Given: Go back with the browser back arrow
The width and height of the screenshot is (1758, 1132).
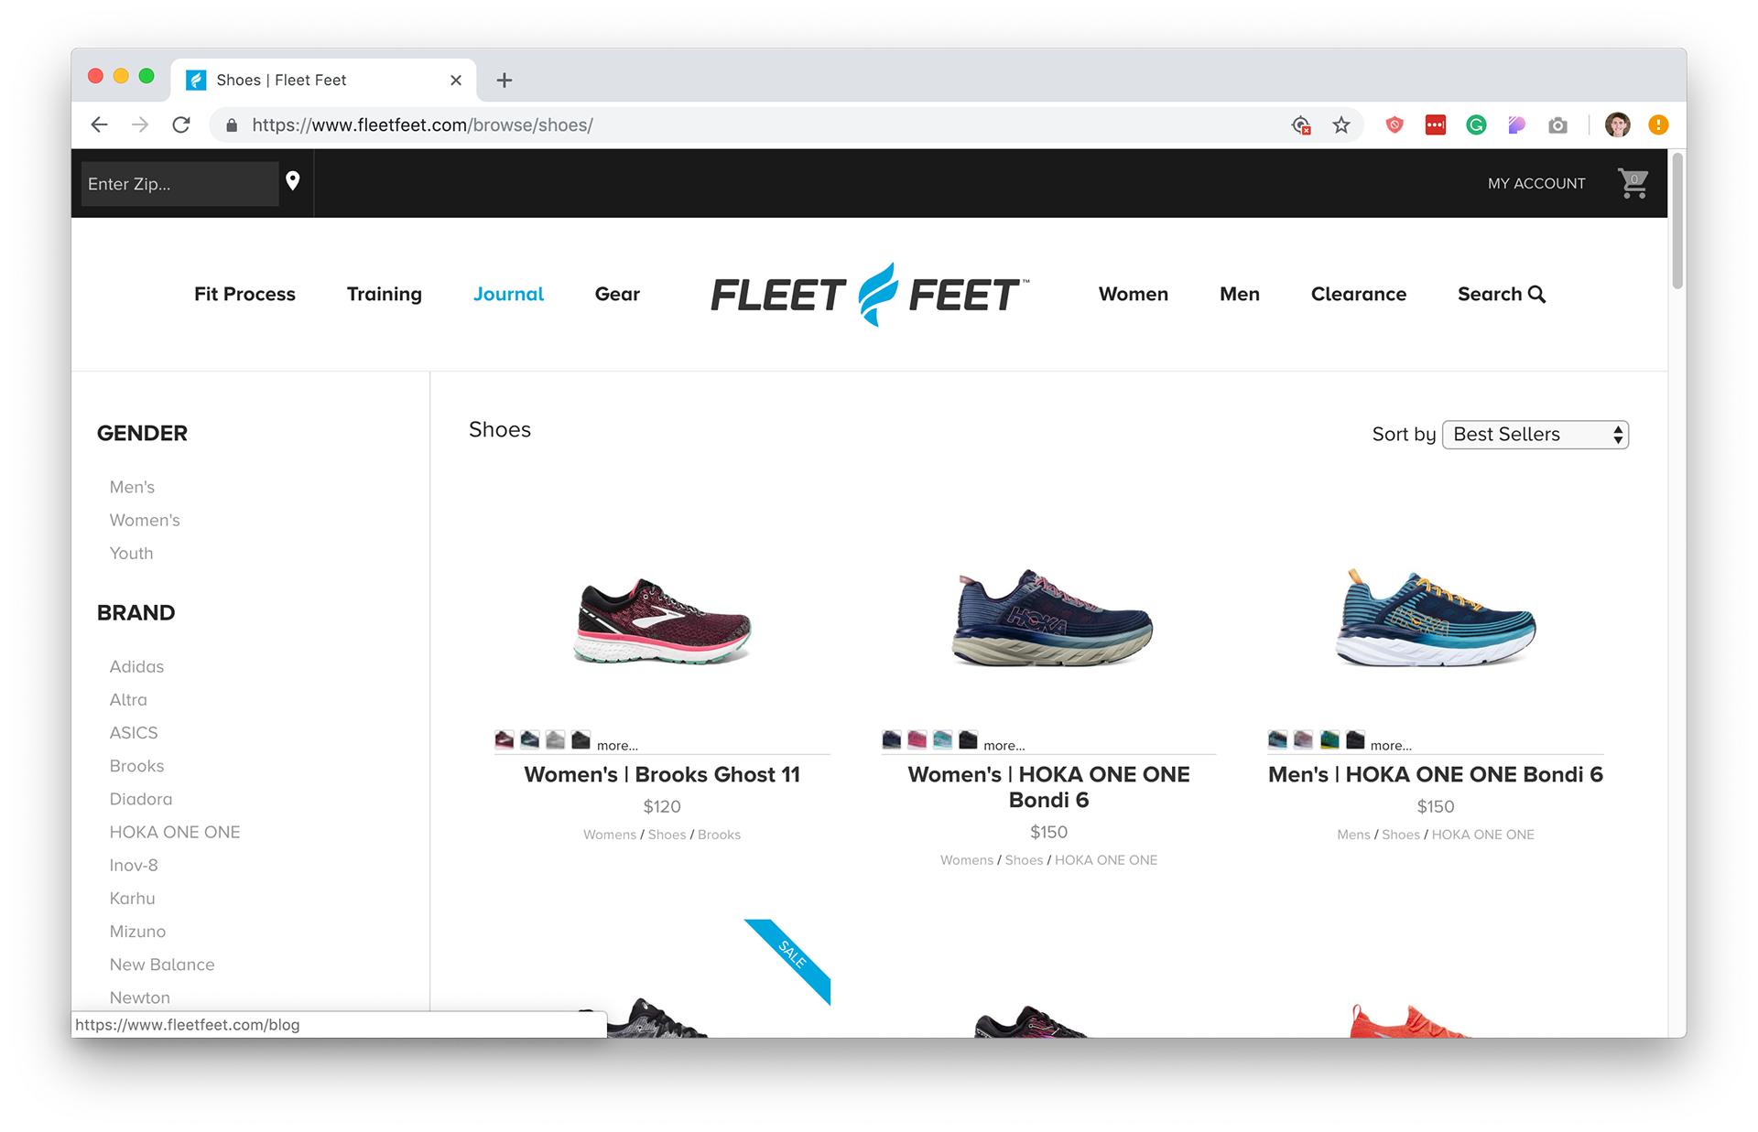Looking at the screenshot, I should pyautogui.click(x=100, y=125).
